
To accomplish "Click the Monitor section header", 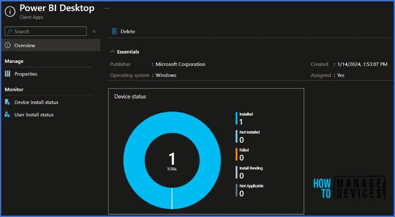I will [14, 89].
